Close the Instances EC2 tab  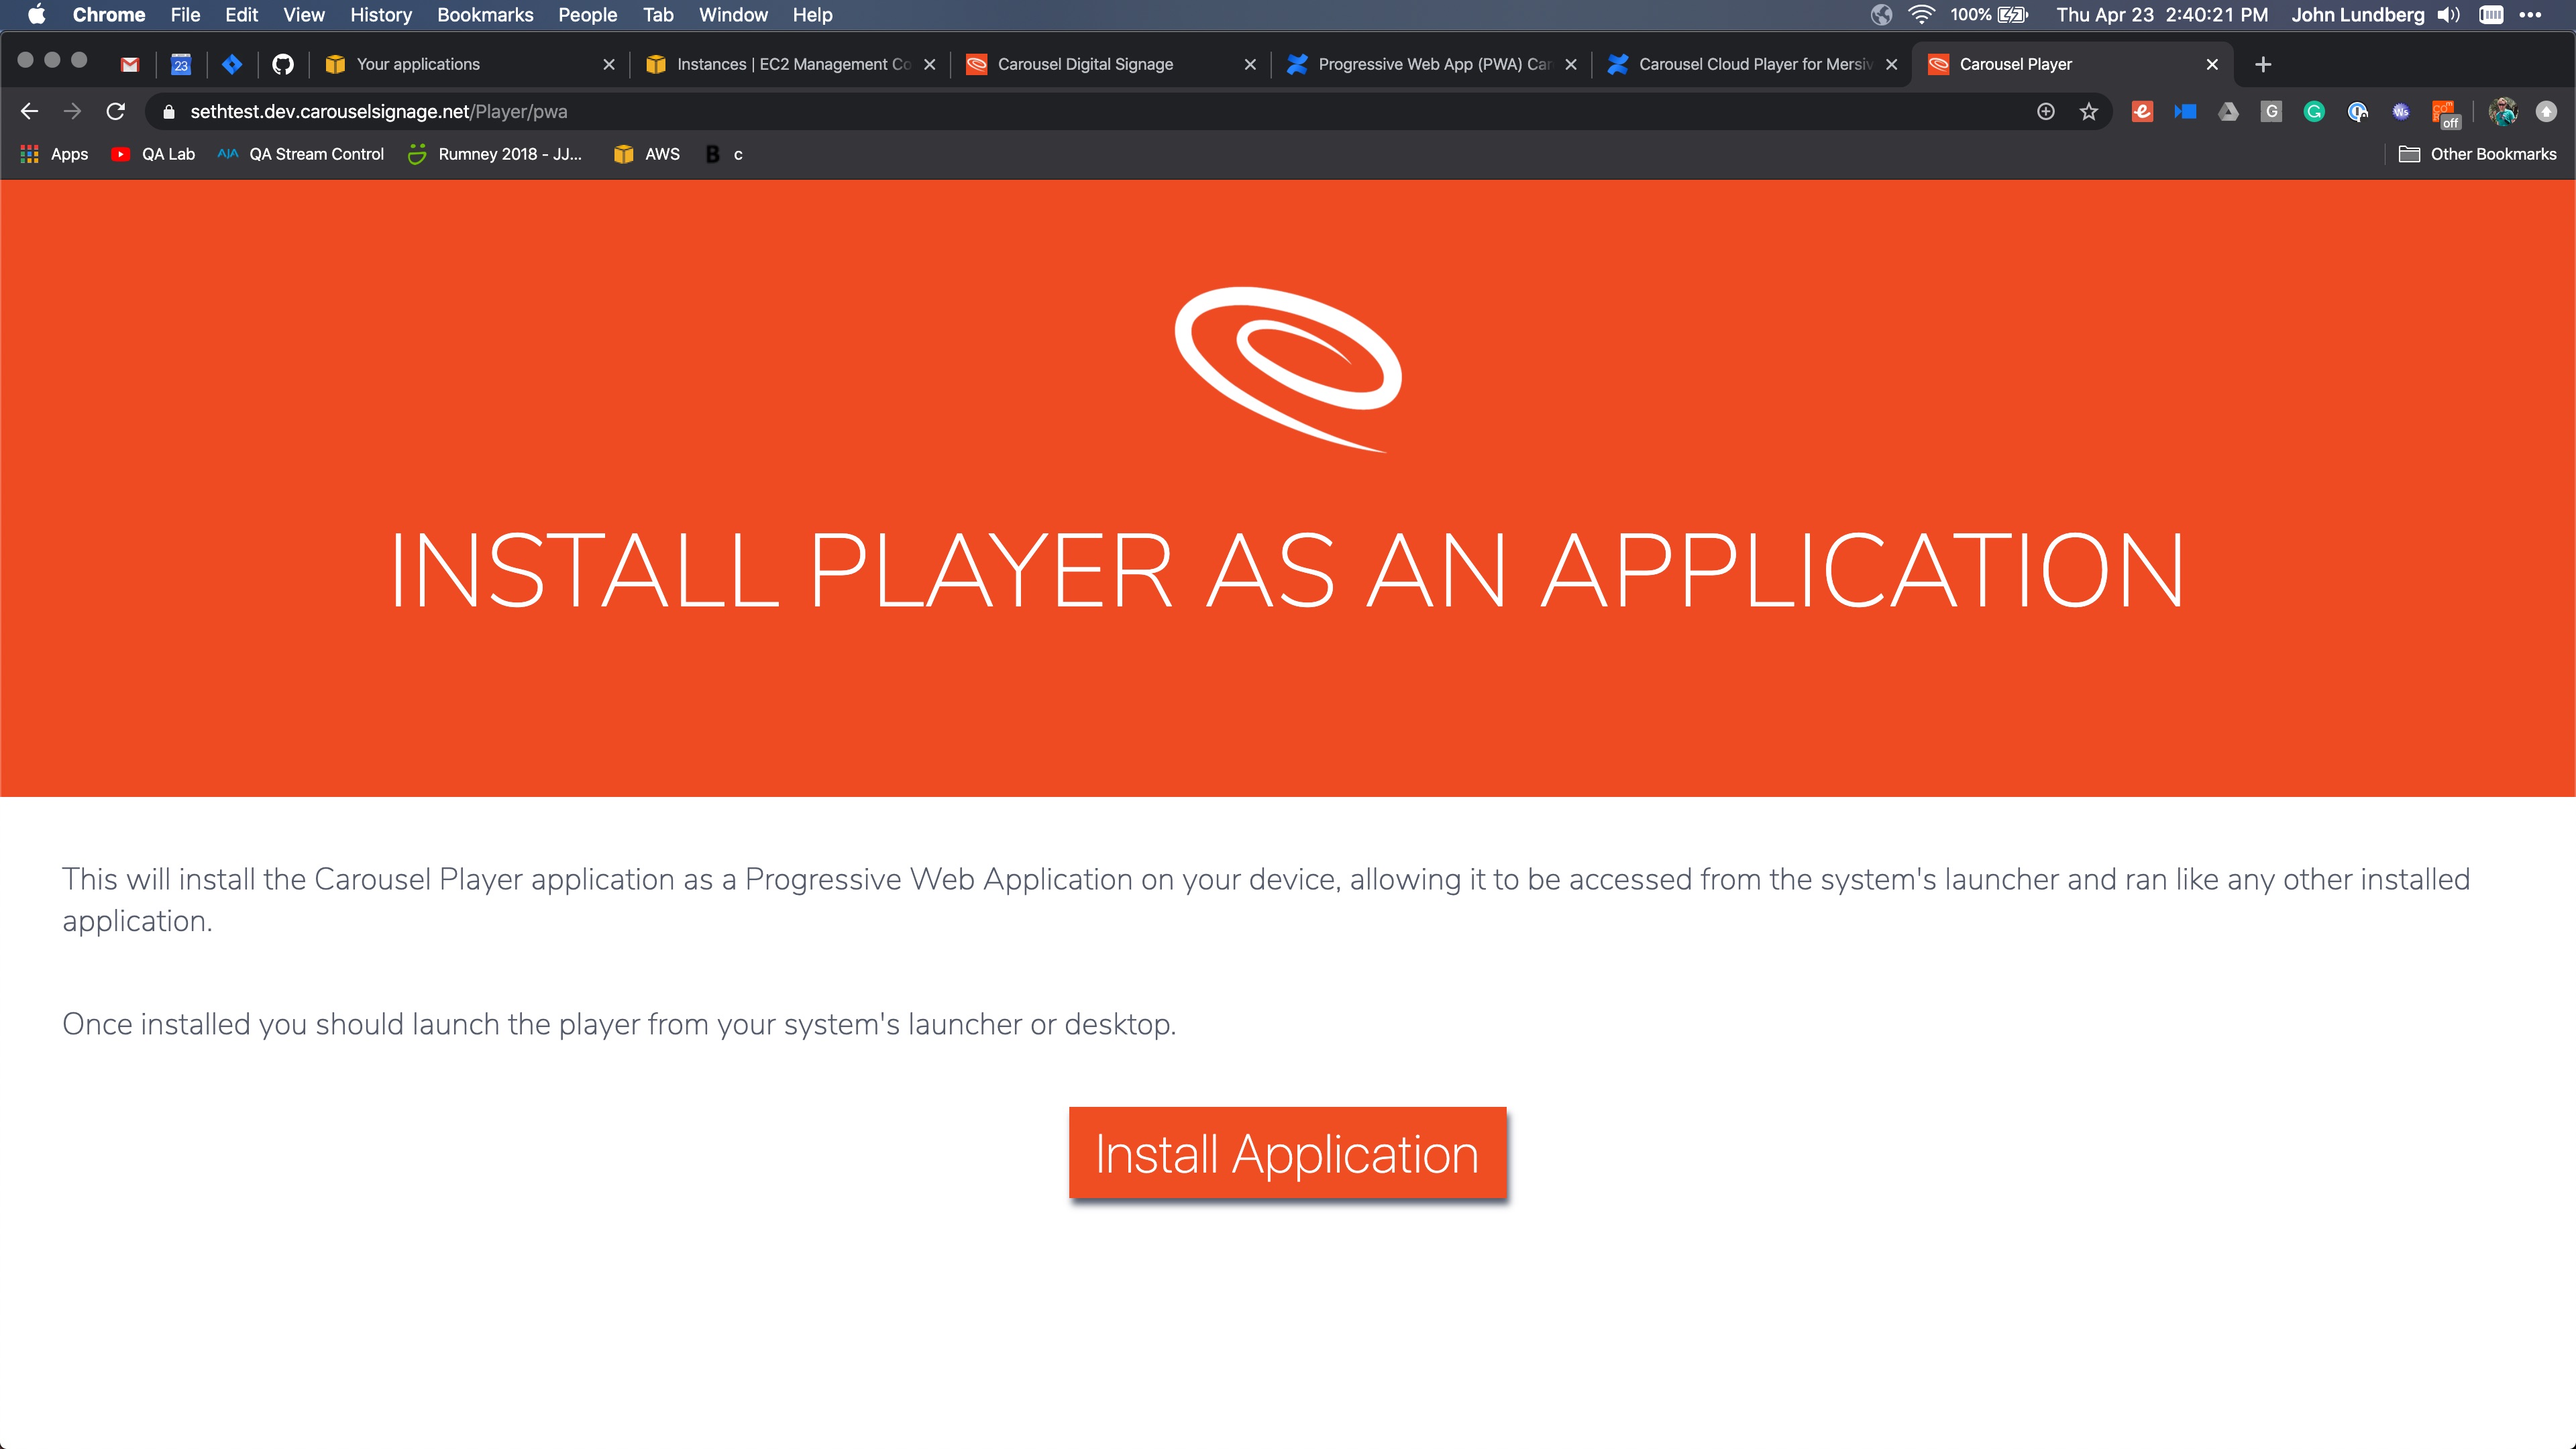click(929, 64)
